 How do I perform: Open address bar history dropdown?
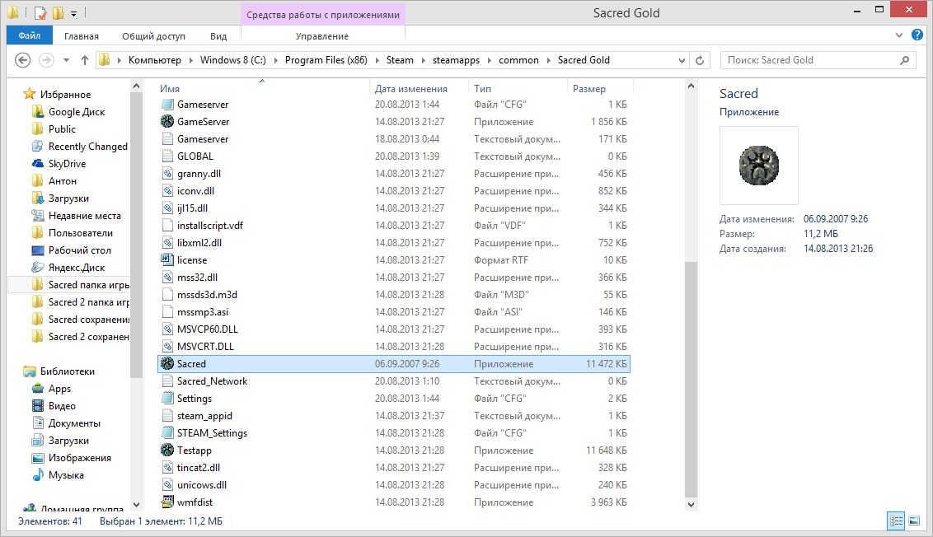coord(682,60)
